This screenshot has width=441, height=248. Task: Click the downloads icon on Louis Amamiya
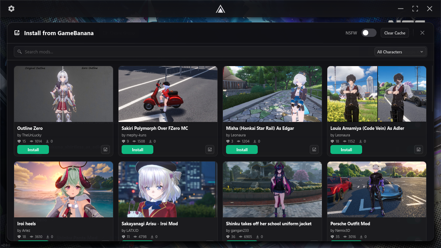click(x=360, y=141)
